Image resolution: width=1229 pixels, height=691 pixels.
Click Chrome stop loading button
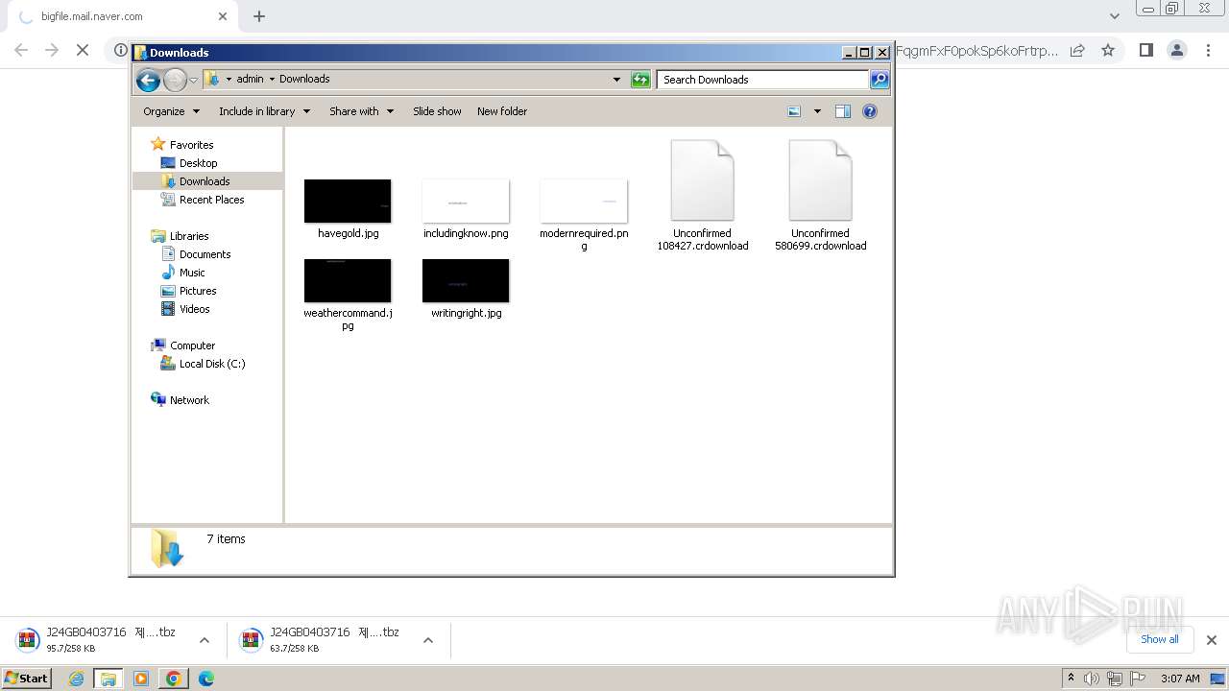coord(83,50)
